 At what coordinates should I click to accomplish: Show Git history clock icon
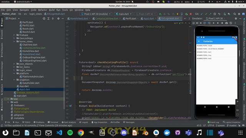[214, 14]
